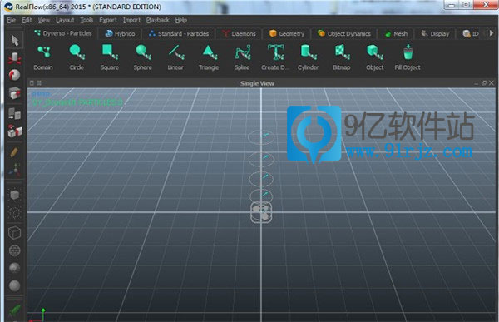Close the Single View panel
The width and height of the screenshot is (499, 322).
pos(492,83)
